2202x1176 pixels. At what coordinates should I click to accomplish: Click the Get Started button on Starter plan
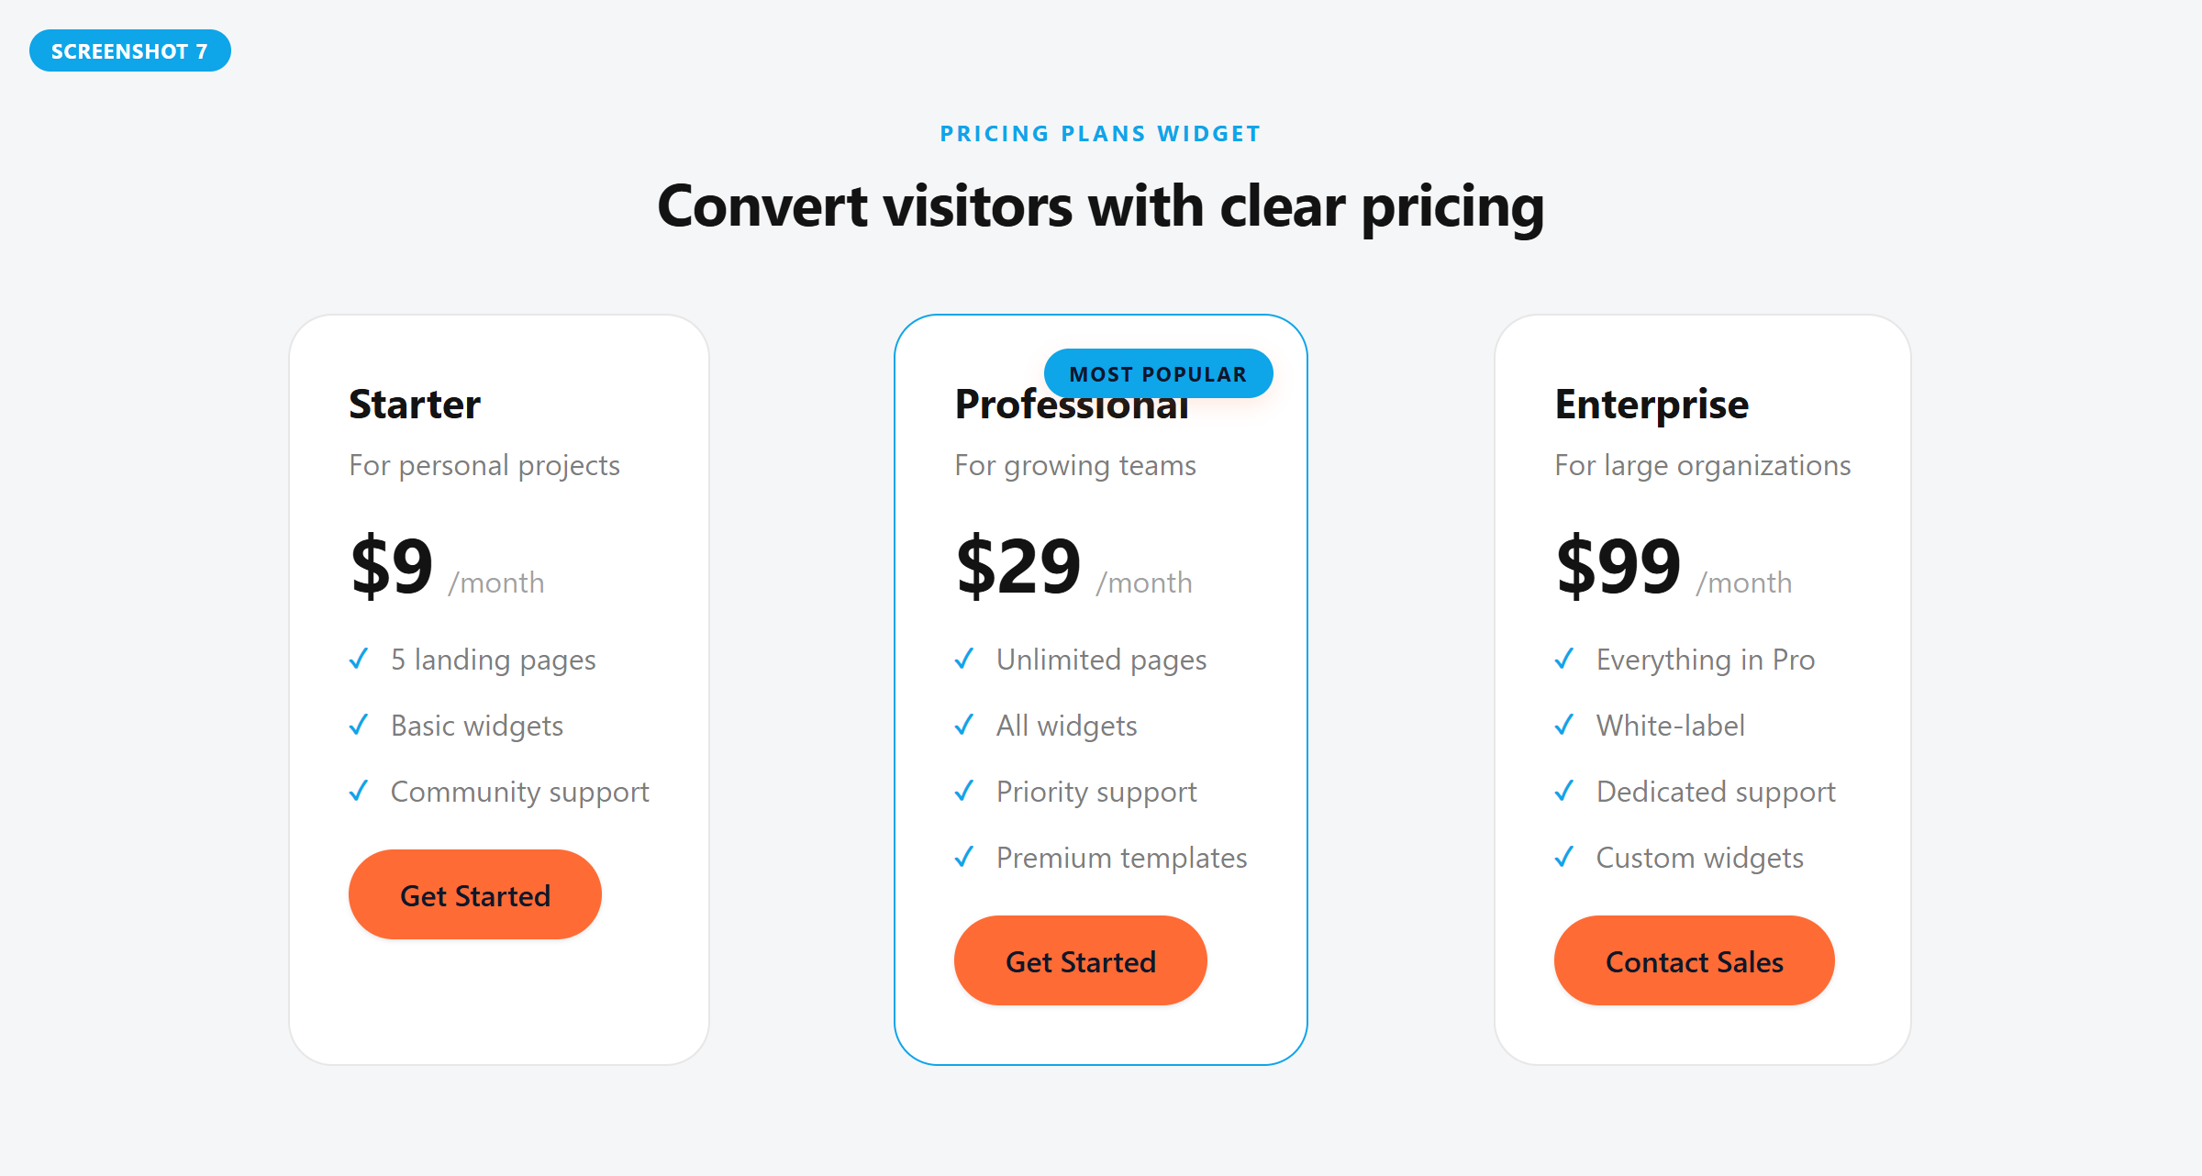point(474,894)
